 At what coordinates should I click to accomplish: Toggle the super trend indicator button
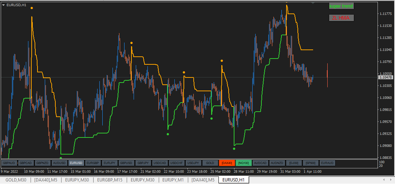click(341, 6)
